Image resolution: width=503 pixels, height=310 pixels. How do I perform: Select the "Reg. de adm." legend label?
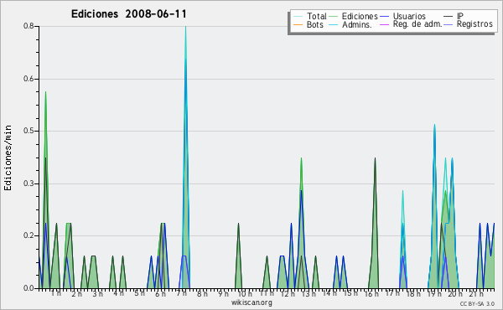(417, 24)
